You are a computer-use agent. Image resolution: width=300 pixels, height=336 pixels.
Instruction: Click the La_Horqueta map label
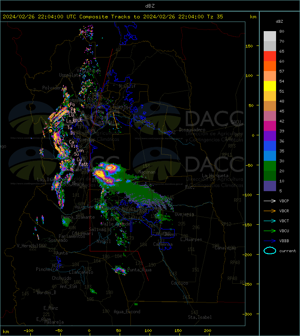tap(215, 176)
